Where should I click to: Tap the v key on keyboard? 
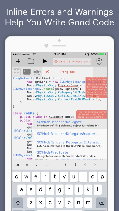tap(59, 203)
